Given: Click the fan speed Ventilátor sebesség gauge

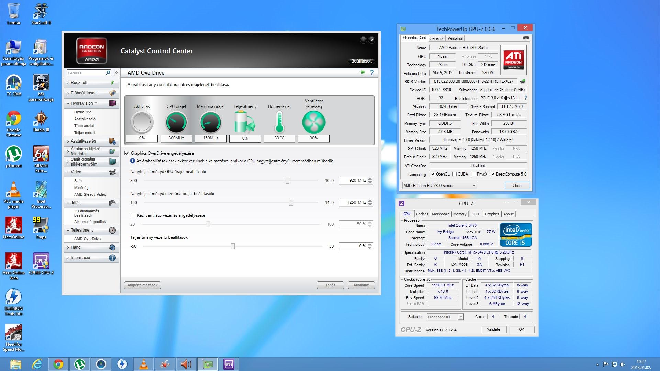Looking at the screenshot, I should 313,122.
